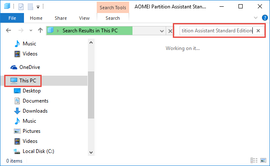
Task: Select the Share ribbon tab
Action: pyautogui.click(x=61, y=18)
